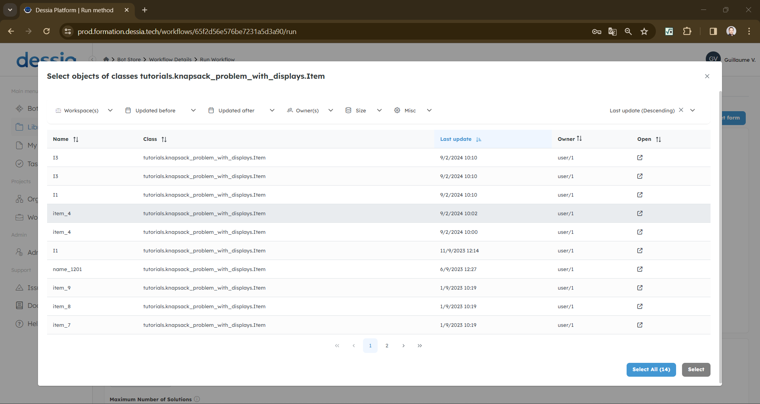Open item_4 updated 10:00 via link icon
The width and height of the screenshot is (760, 404).
640,232
